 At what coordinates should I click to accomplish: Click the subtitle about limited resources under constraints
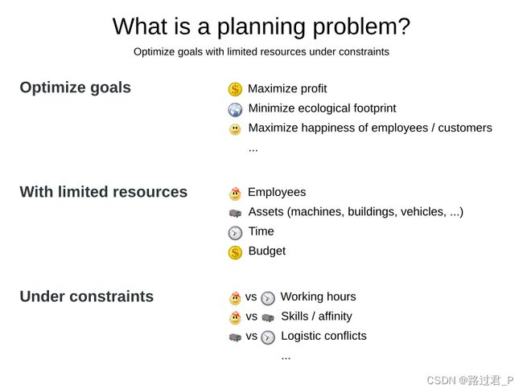[261, 52]
